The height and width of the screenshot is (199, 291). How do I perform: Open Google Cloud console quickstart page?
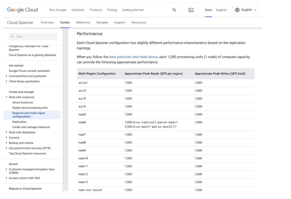[x=29, y=71]
